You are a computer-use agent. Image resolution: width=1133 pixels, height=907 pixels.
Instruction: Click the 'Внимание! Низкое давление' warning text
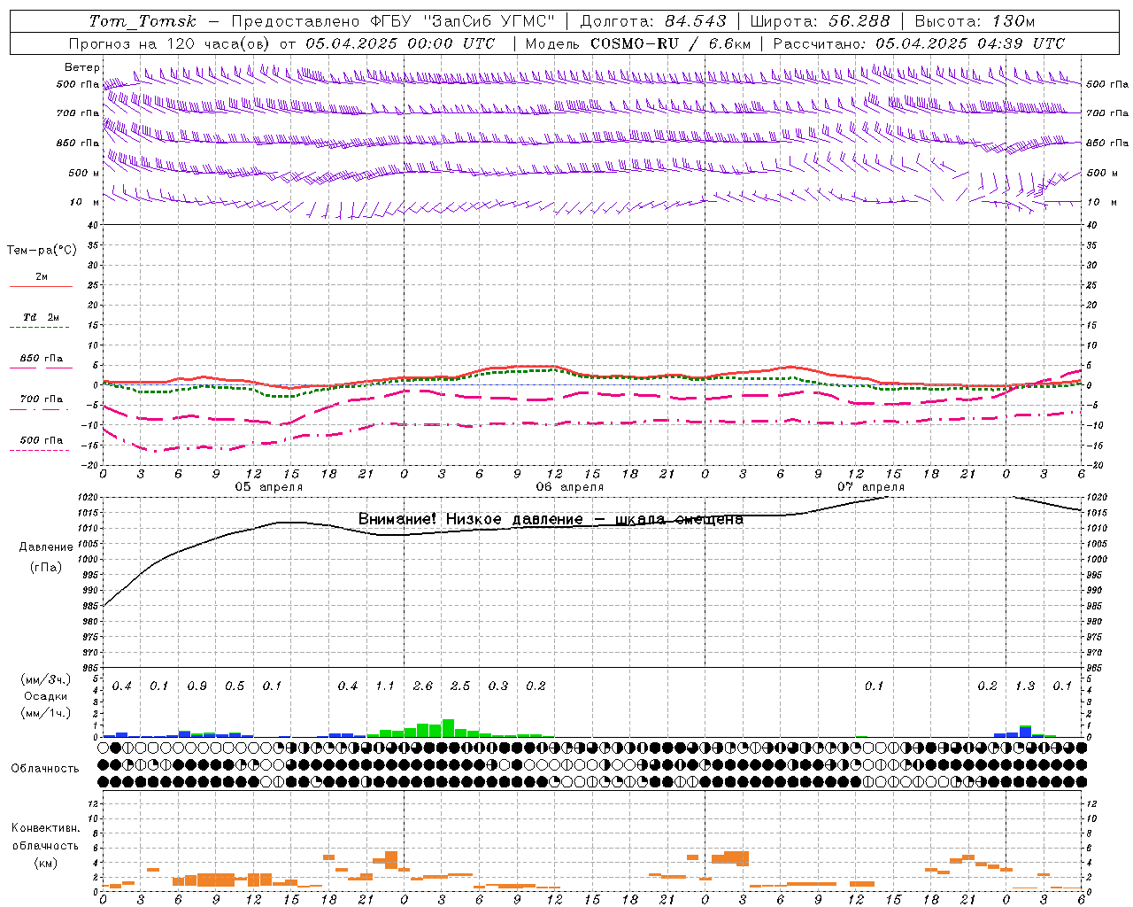click(x=470, y=519)
